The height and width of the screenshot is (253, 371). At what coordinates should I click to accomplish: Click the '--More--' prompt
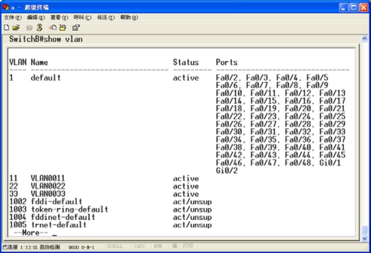point(31,233)
